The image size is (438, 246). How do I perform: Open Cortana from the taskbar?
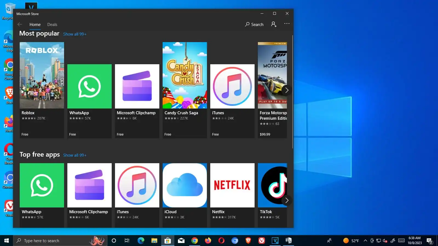click(x=114, y=241)
